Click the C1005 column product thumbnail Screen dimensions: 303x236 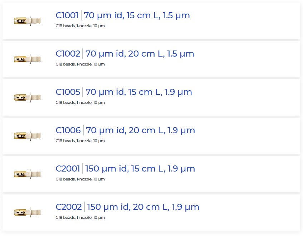point(27,97)
